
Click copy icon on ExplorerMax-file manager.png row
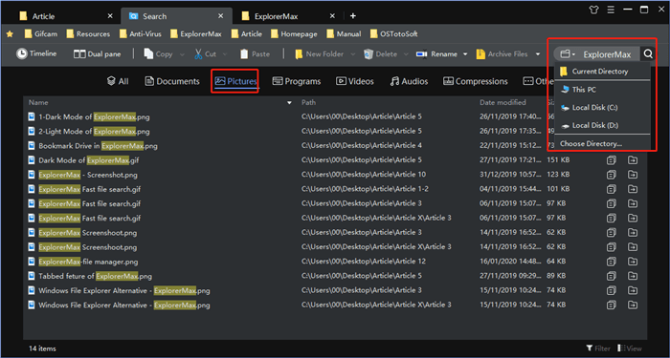pyautogui.click(x=612, y=262)
